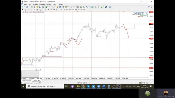Click the profiles icon in the toolbar
The image size is (175, 98).
pos(27,7)
